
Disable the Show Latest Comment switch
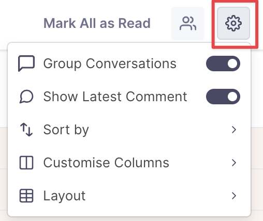point(223,97)
